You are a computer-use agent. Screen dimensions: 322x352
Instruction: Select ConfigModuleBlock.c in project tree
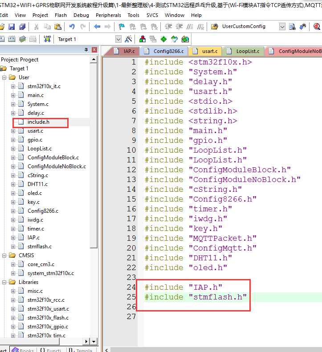pyautogui.click(x=53, y=158)
